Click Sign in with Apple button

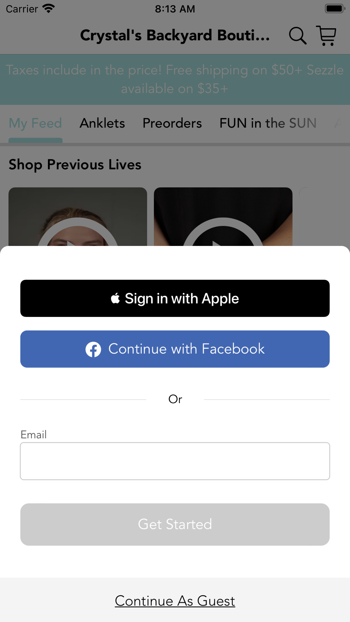175,298
